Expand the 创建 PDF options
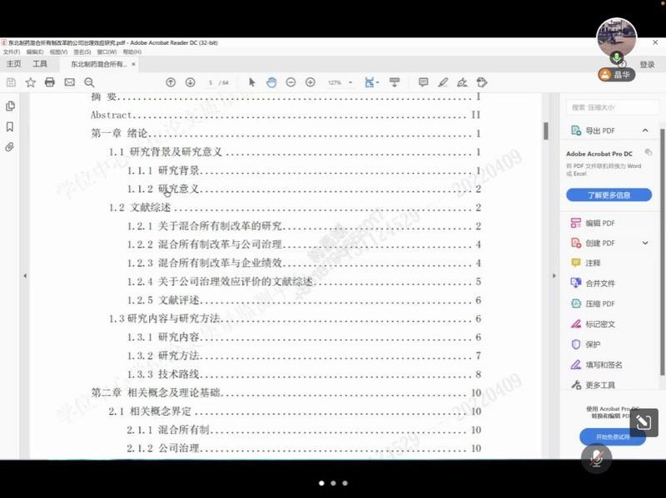The height and width of the screenshot is (498, 666). pos(645,243)
